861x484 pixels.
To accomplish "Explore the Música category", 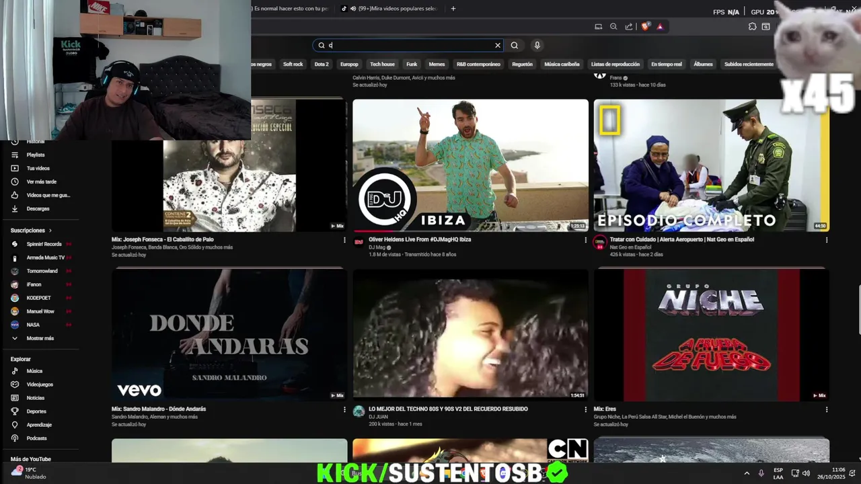I will [x=34, y=371].
